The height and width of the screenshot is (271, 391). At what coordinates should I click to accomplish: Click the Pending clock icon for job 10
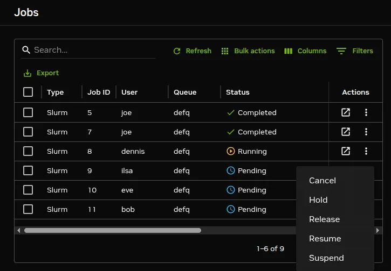pos(231,190)
